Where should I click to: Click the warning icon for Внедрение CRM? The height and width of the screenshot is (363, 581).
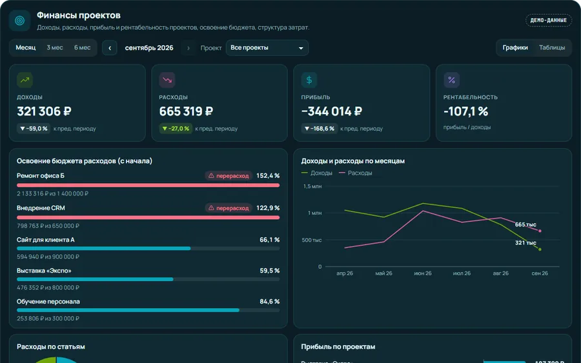click(211, 208)
